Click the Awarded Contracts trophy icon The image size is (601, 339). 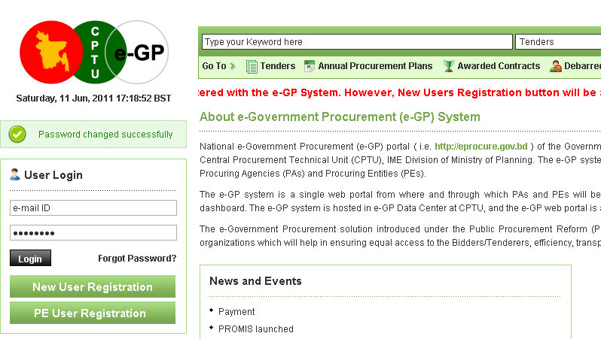[x=448, y=66]
